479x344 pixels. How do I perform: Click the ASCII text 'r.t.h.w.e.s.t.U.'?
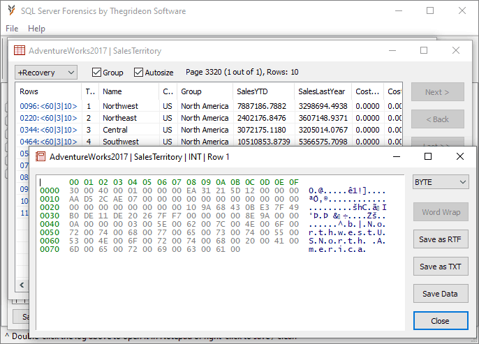347,232
